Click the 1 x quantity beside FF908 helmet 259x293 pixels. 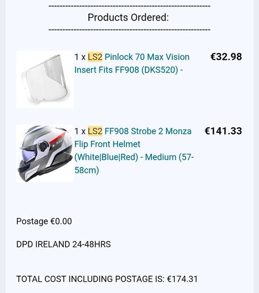(x=80, y=131)
